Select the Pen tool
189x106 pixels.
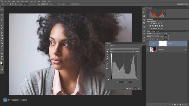(2, 46)
